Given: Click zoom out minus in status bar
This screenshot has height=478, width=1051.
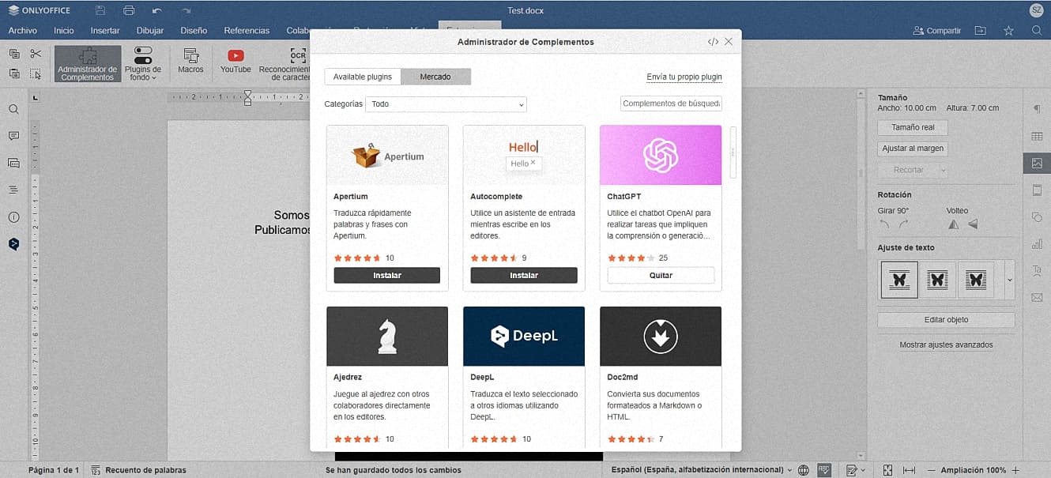Looking at the screenshot, I should coord(931,470).
